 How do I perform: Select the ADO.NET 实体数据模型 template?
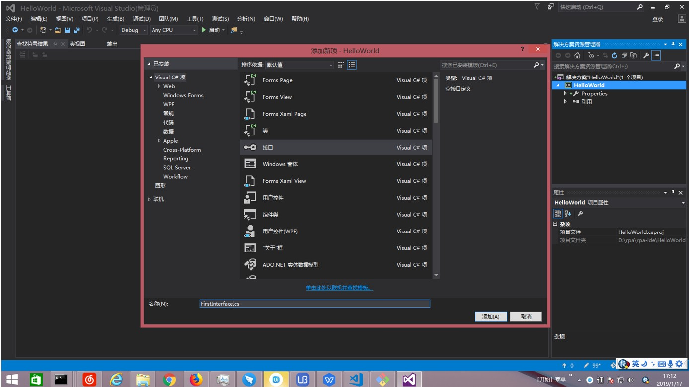[336, 265]
